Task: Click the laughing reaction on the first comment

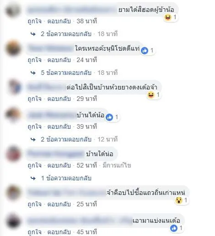Action: [167, 17]
